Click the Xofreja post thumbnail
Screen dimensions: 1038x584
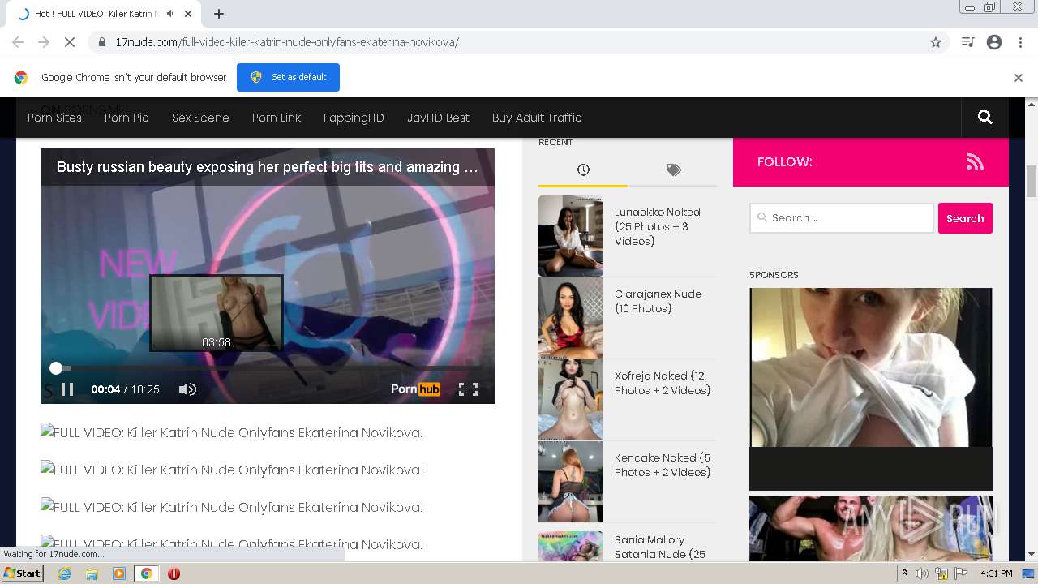point(571,400)
